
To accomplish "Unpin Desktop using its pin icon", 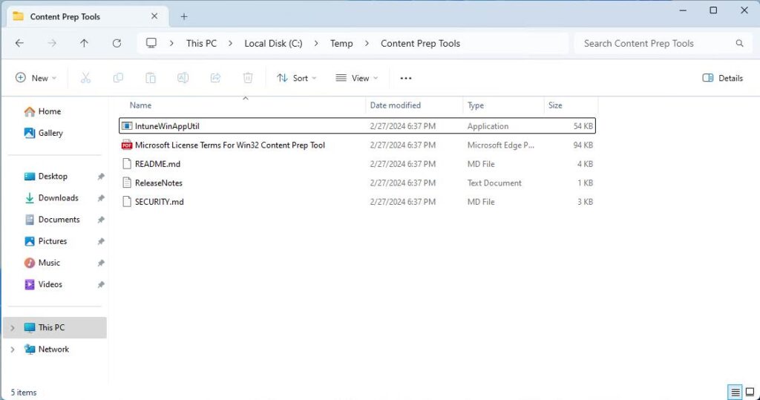I will [x=101, y=177].
